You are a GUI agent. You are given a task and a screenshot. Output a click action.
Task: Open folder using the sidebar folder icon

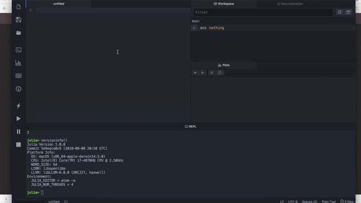pos(19,33)
